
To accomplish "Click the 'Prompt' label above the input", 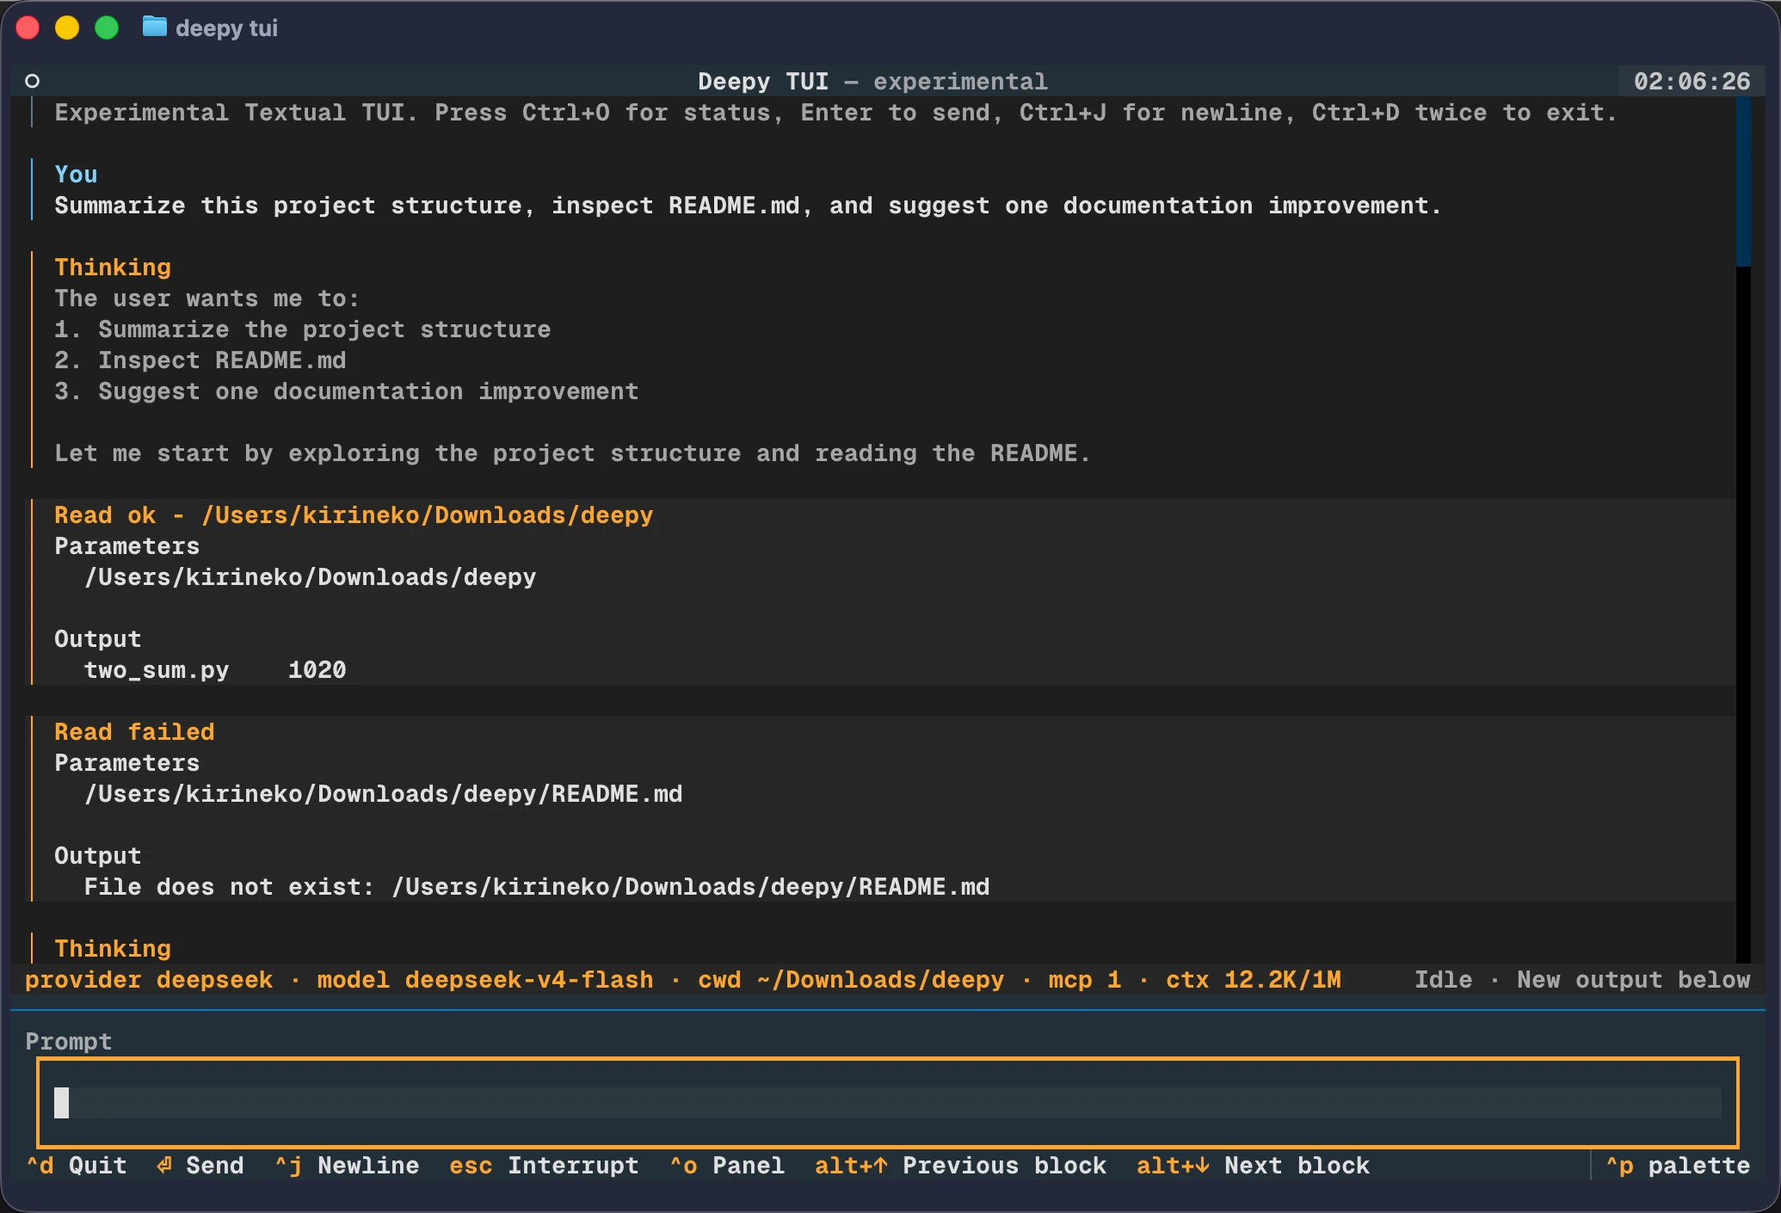I will [x=69, y=1042].
